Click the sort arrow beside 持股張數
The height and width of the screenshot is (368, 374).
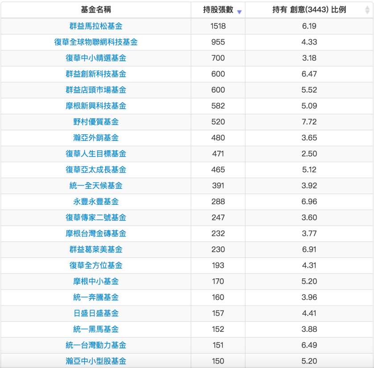[240, 10]
